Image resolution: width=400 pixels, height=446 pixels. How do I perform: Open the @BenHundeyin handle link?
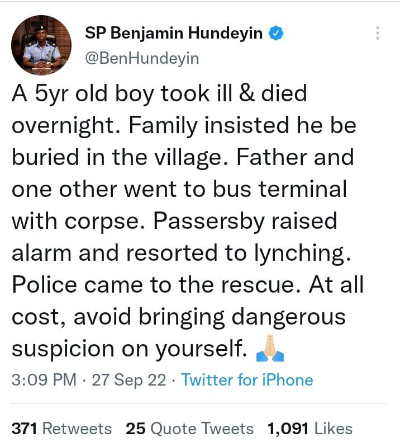141,58
